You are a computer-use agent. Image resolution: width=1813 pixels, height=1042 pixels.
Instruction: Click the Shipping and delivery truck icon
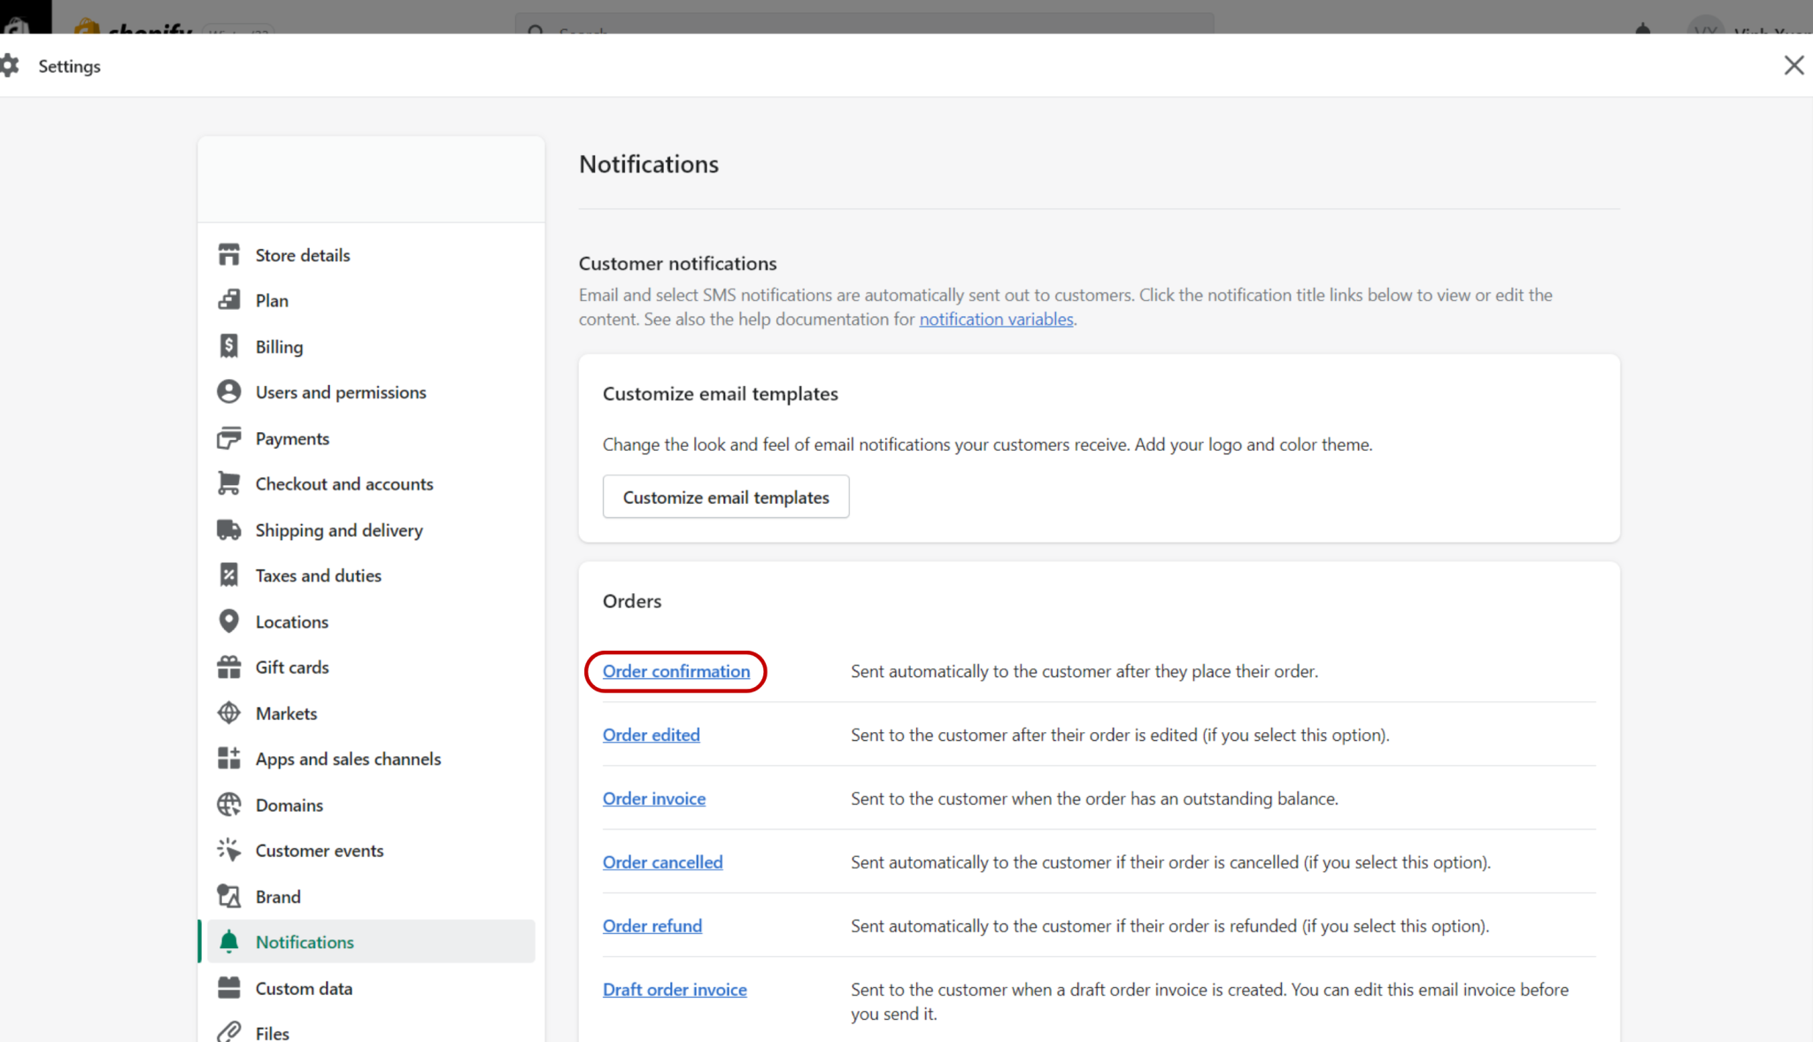228,529
